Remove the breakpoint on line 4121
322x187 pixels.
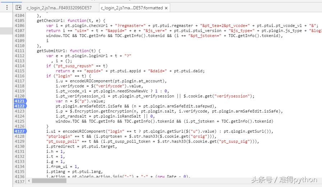[x=19, y=101]
